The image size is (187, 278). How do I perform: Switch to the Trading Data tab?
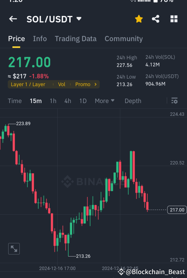[x=76, y=38]
